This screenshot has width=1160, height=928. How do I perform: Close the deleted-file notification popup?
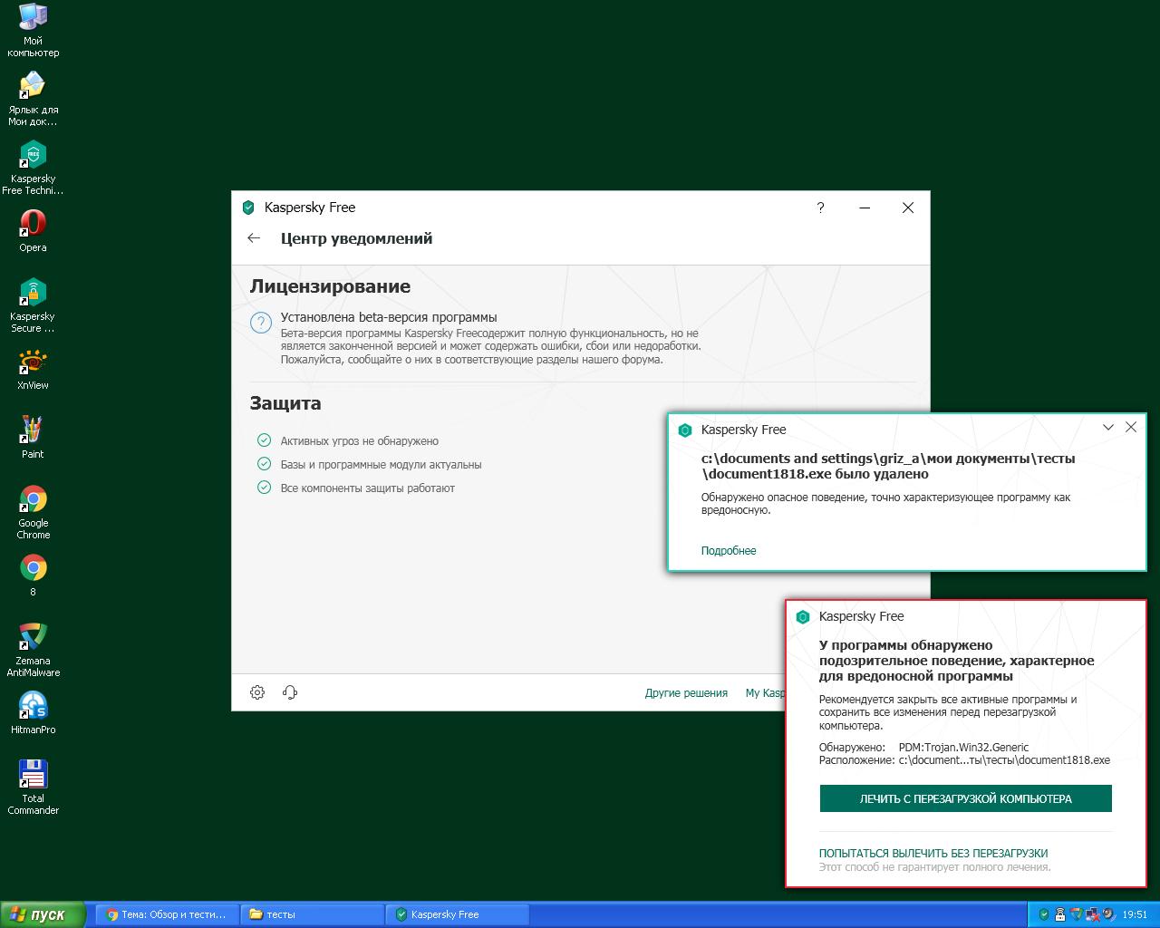1131,428
